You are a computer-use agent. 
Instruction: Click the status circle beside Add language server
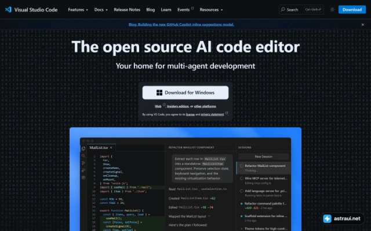241,191
